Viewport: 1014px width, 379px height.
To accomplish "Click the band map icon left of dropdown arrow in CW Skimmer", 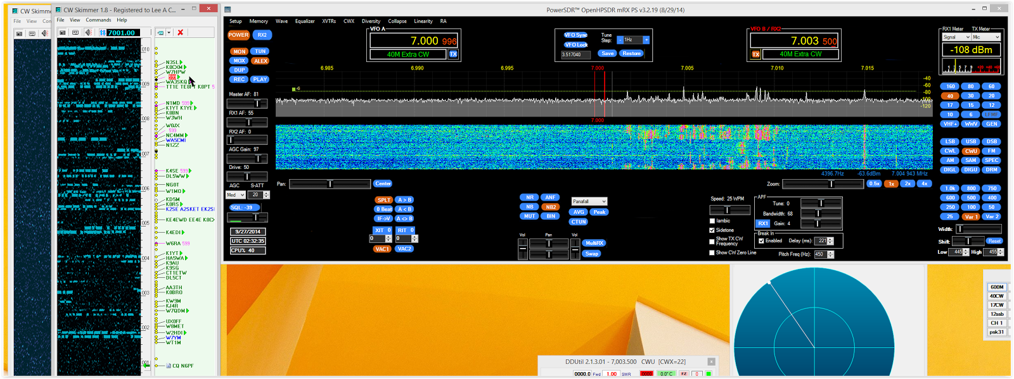I will 160,32.
